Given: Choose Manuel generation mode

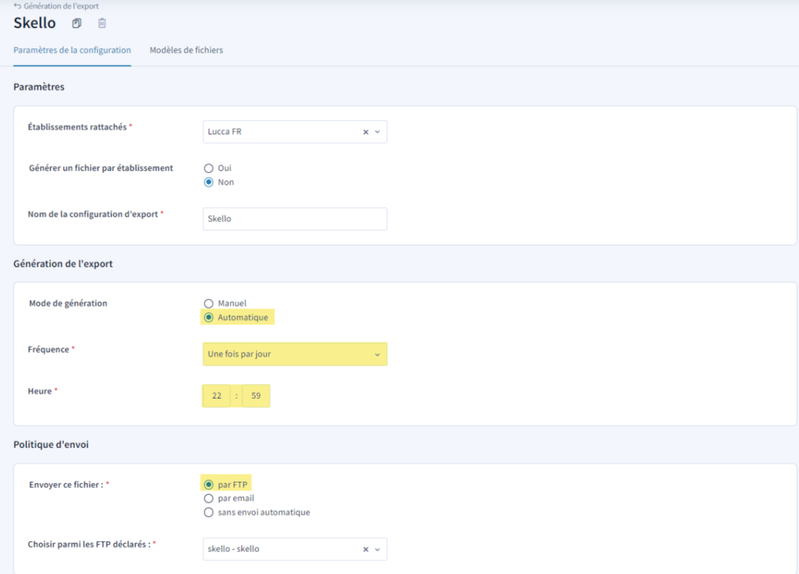Looking at the screenshot, I should pos(208,303).
